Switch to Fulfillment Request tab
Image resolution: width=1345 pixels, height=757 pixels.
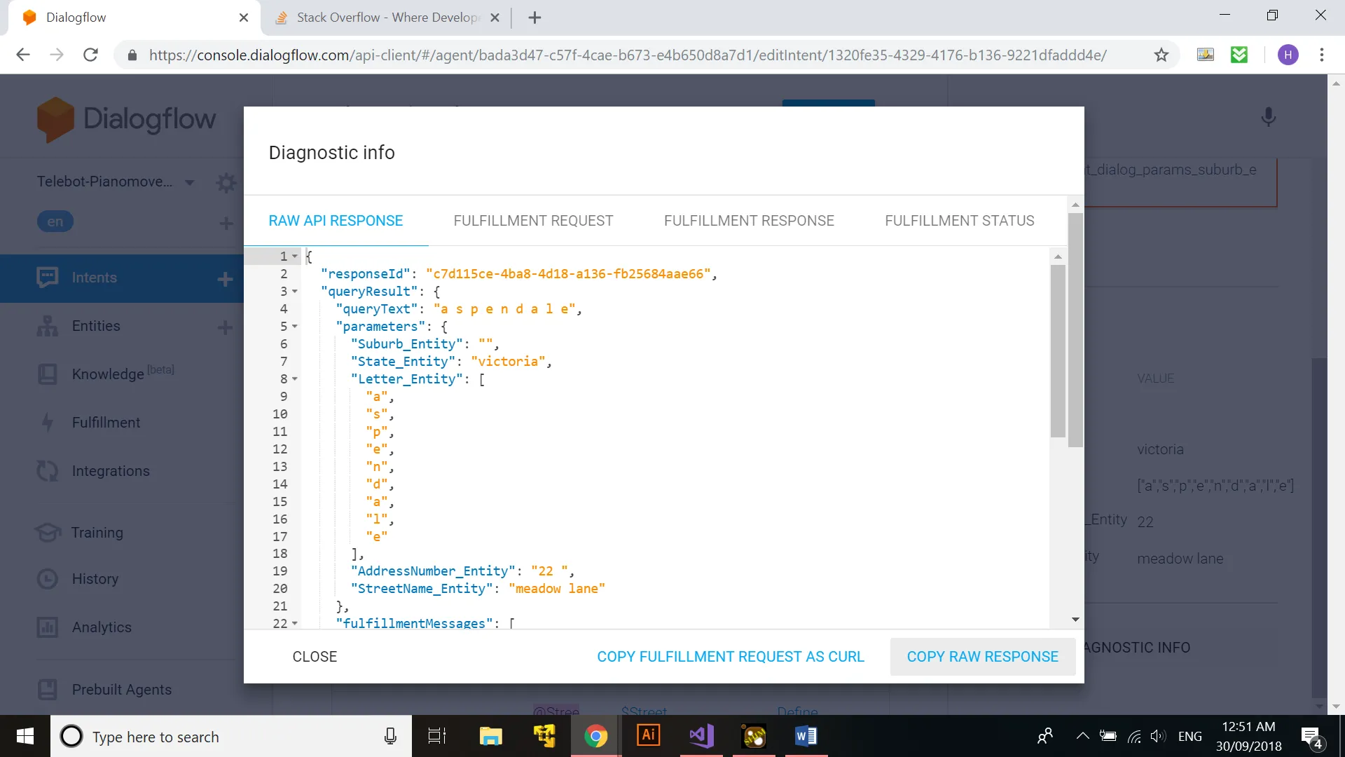click(x=533, y=221)
